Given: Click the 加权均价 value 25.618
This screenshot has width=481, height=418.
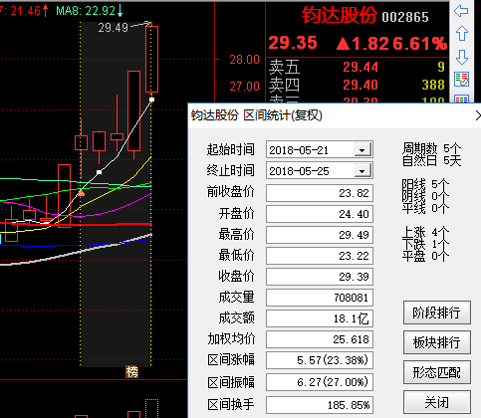Looking at the screenshot, I should (320, 339).
